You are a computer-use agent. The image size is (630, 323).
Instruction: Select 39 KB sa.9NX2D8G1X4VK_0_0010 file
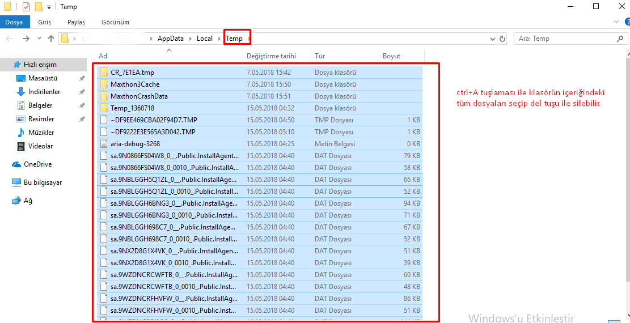[260, 263]
